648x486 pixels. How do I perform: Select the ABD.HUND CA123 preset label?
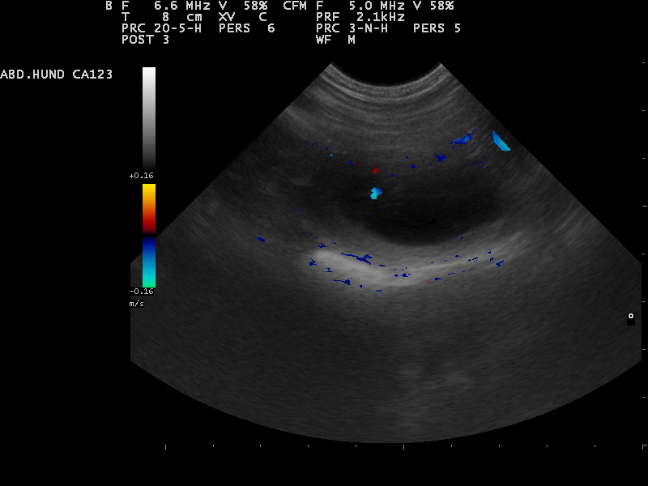[57, 75]
